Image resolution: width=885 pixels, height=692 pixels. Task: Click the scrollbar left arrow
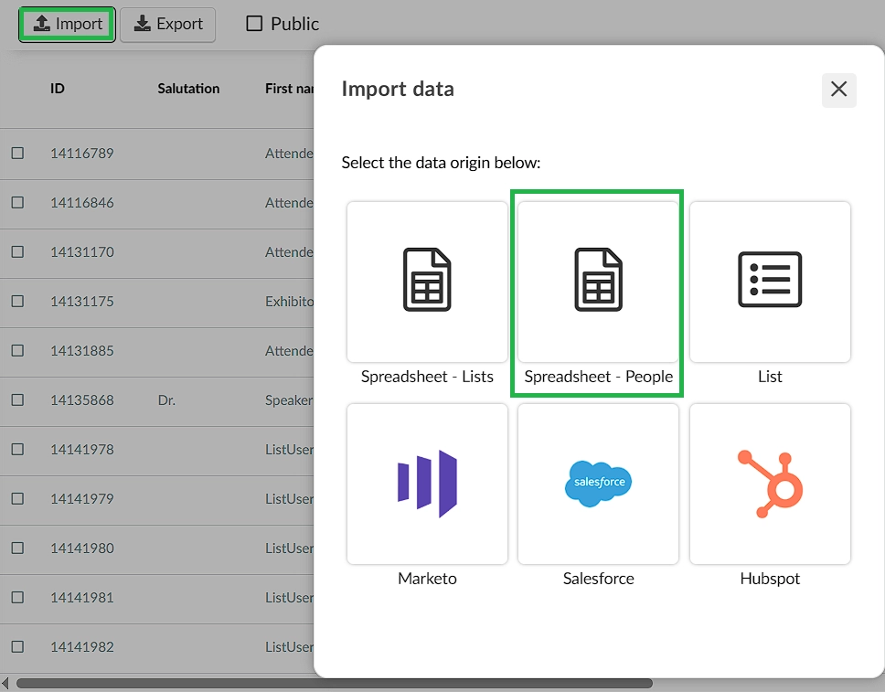[x=5, y=684]
